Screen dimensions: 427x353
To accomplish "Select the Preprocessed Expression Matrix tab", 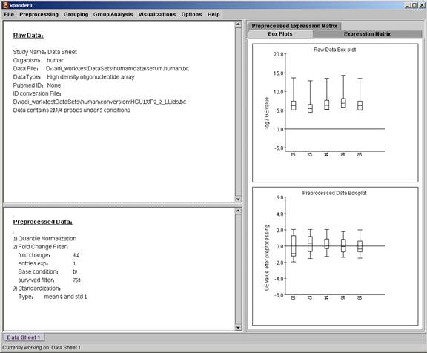I will click(294, 26).
